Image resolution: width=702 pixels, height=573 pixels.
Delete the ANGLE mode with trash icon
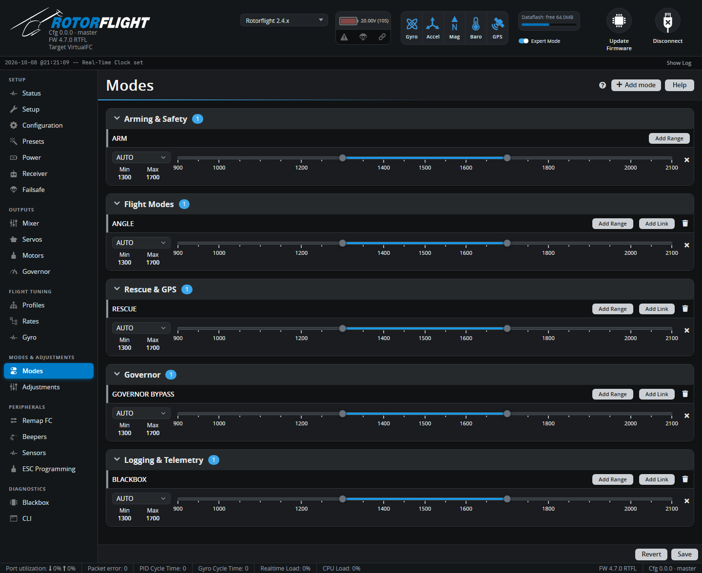point(685,223)
